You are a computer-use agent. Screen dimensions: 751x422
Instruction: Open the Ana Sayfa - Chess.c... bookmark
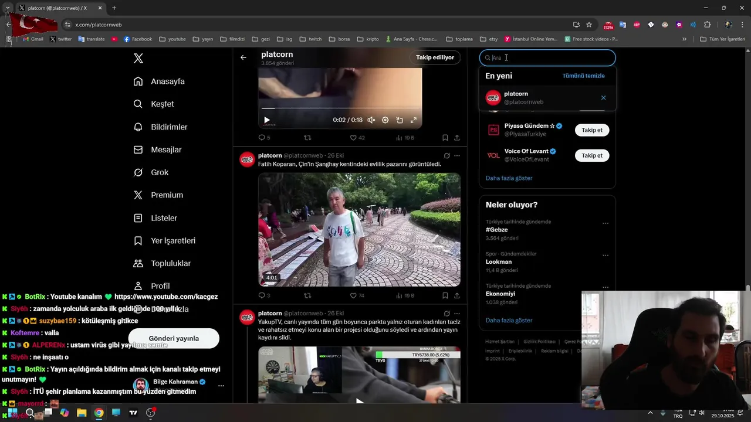[x=412, y=39]
